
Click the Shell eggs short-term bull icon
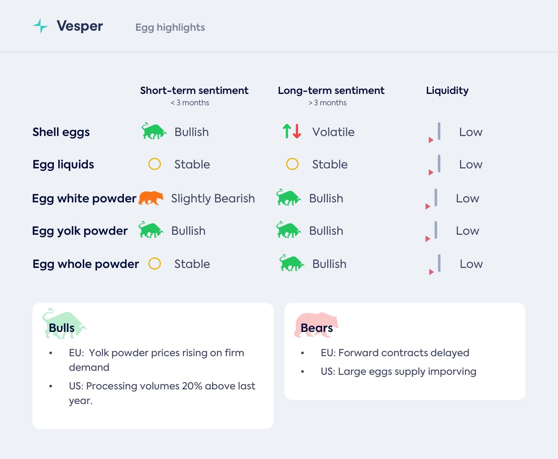point(153,131)
